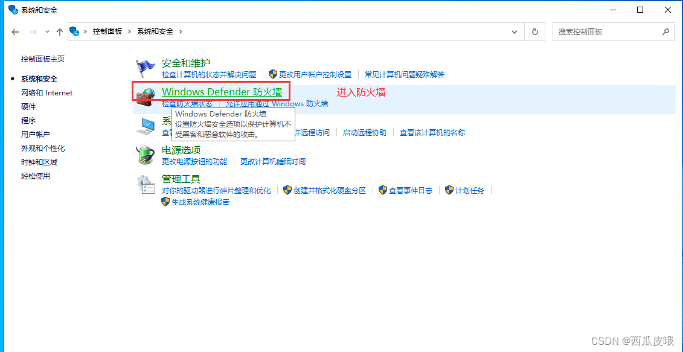Click 检查计算机的状态并解决问题 link

click(x=209, y=74)
